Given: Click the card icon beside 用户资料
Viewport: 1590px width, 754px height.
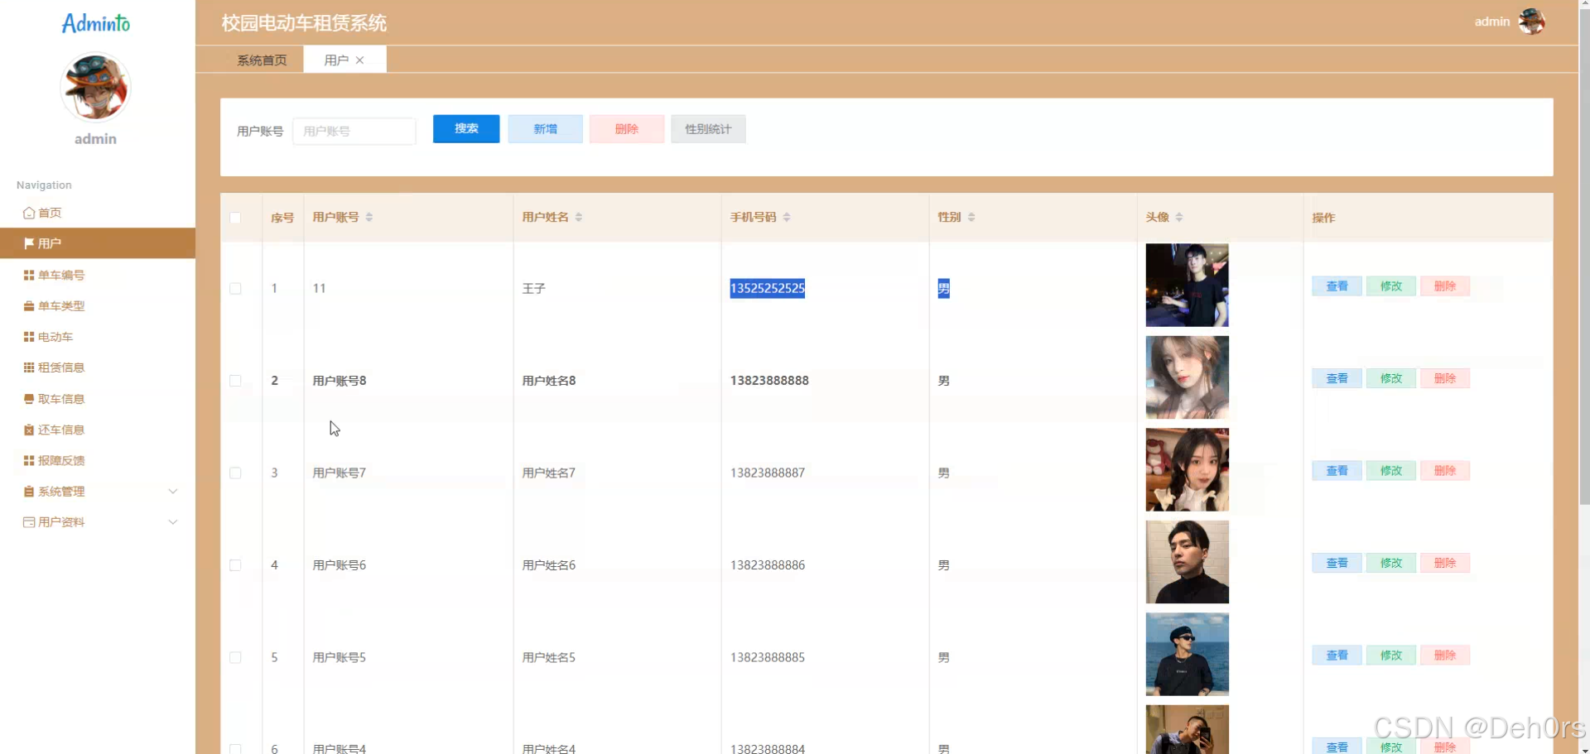Looking at the screenshot, I should [29, 522].
